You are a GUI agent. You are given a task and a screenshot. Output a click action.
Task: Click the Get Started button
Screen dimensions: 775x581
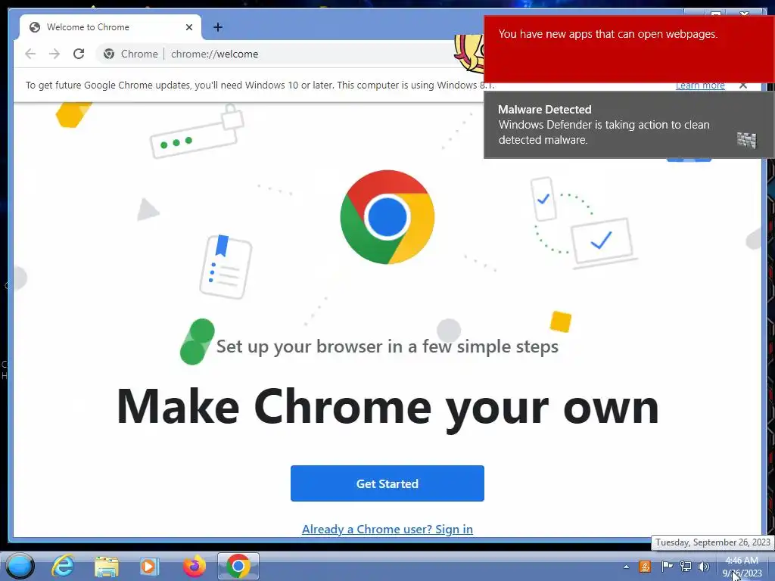pos(387,483)
